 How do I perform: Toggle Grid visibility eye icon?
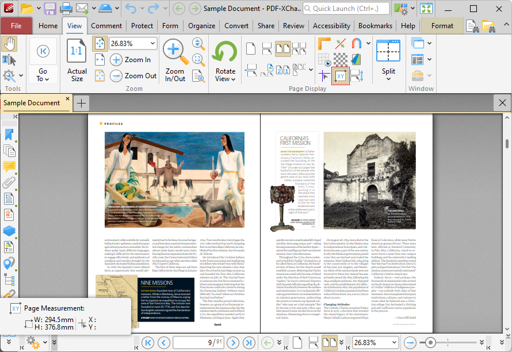pyautogui.click(x=324, y=60)
